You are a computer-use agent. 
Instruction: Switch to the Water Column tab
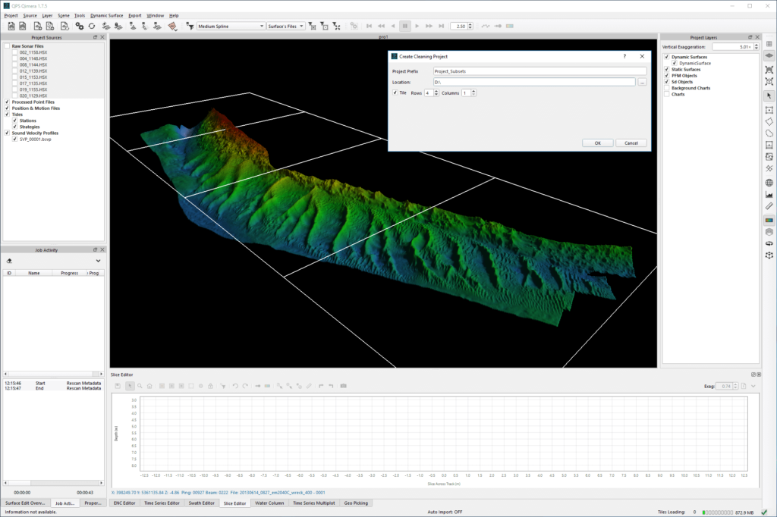point(269,503)
